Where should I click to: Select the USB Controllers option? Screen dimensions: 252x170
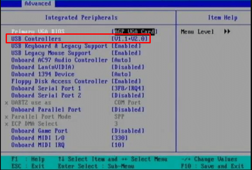(36, 39)
